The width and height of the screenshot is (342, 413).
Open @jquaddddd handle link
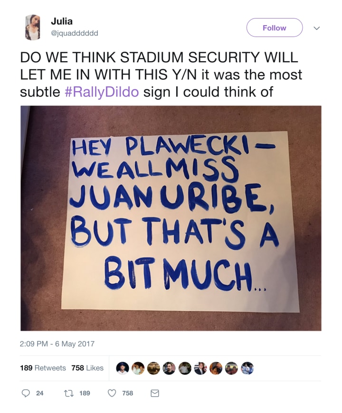74,33
